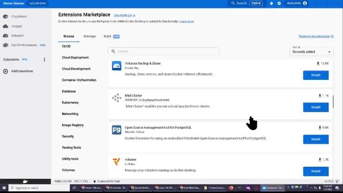This screenshot has width=343, height=193.
Task: Select the CI/CD category
Action: (x=66, y=47)
